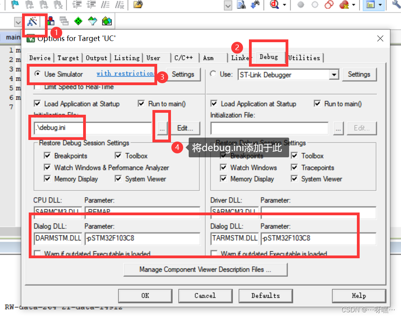
Task: Toggle simulator side Memory Display checkbox
Action: [47, 179]
